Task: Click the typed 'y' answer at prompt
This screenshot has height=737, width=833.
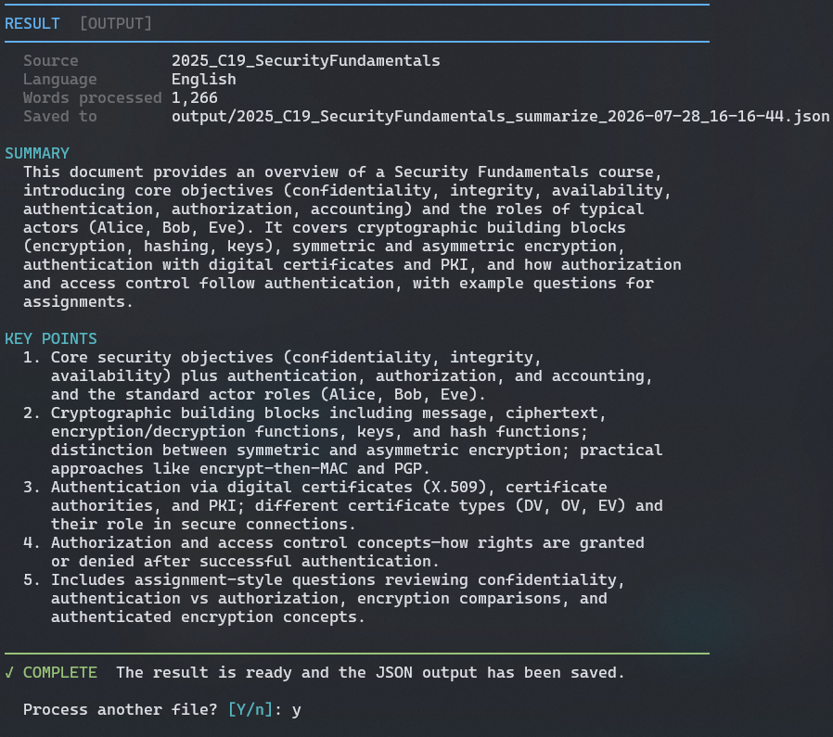Action: [x=297, y=711]
